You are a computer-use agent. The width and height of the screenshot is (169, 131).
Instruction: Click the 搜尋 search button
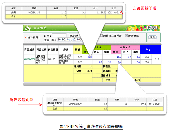click(152, 37)
